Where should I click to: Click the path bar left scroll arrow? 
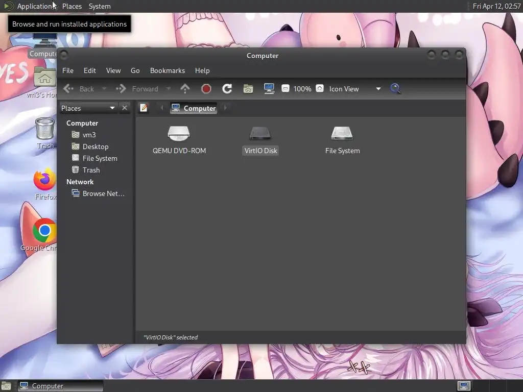click(162, 108)
